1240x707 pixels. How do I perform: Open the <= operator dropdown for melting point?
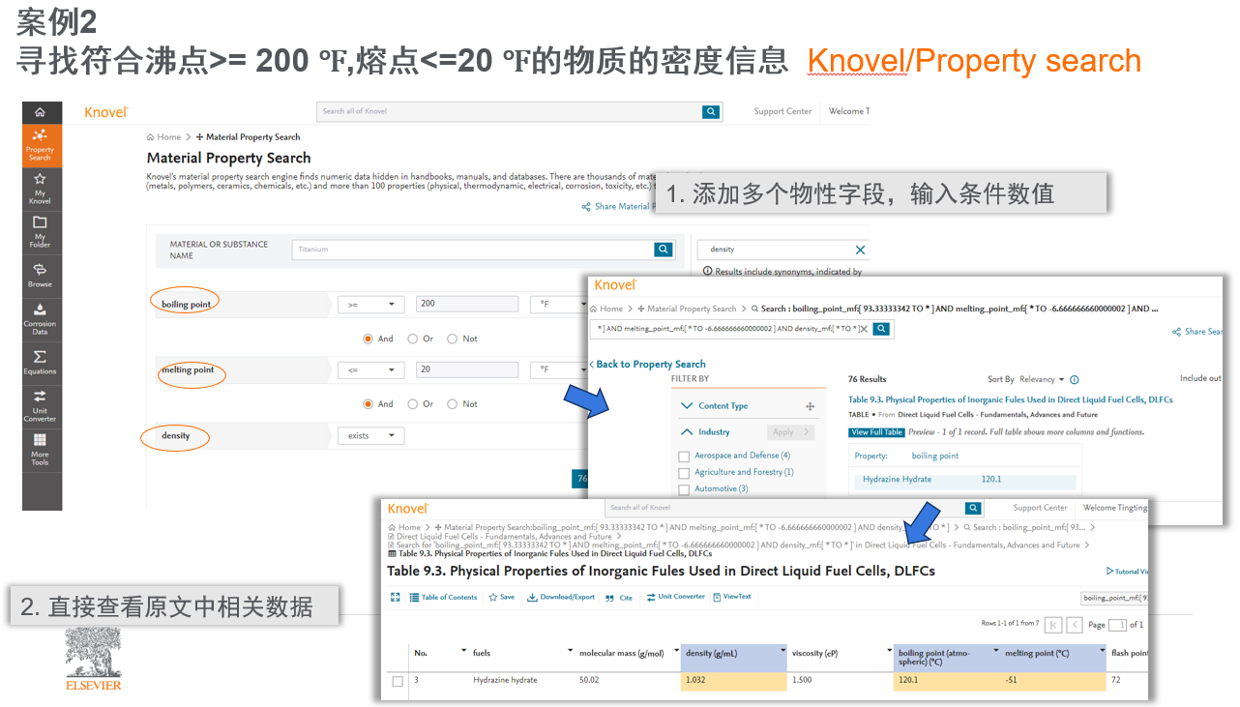click(370, 369)
